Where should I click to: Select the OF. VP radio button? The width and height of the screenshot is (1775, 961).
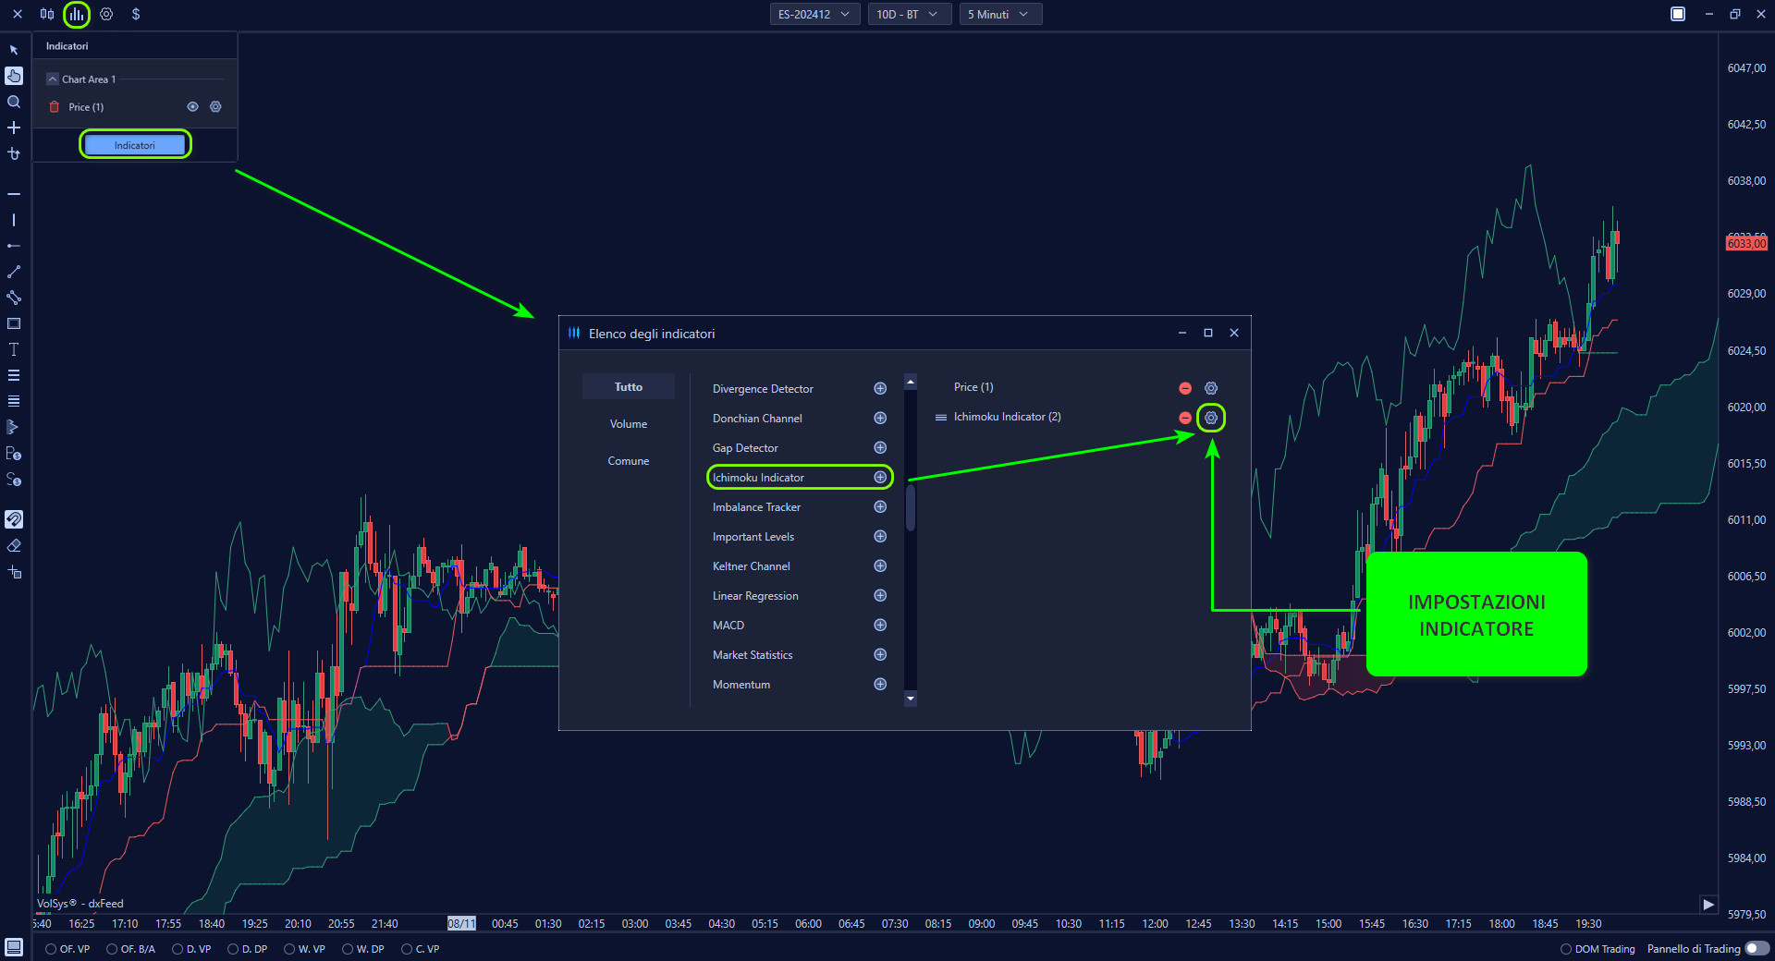pos(51,949)
